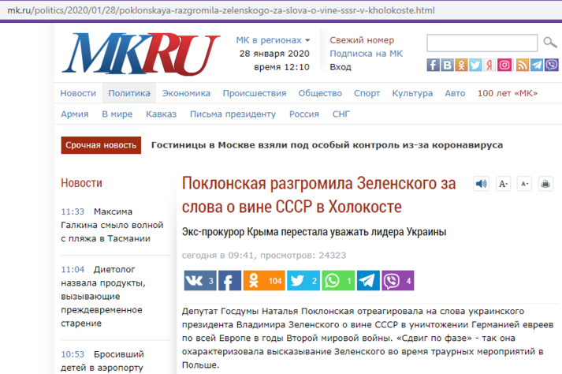Image resolution: width=562 pixels, height=374 pixels.
Task: Open the RSS feed icon
Action: [x=520, y=65]
